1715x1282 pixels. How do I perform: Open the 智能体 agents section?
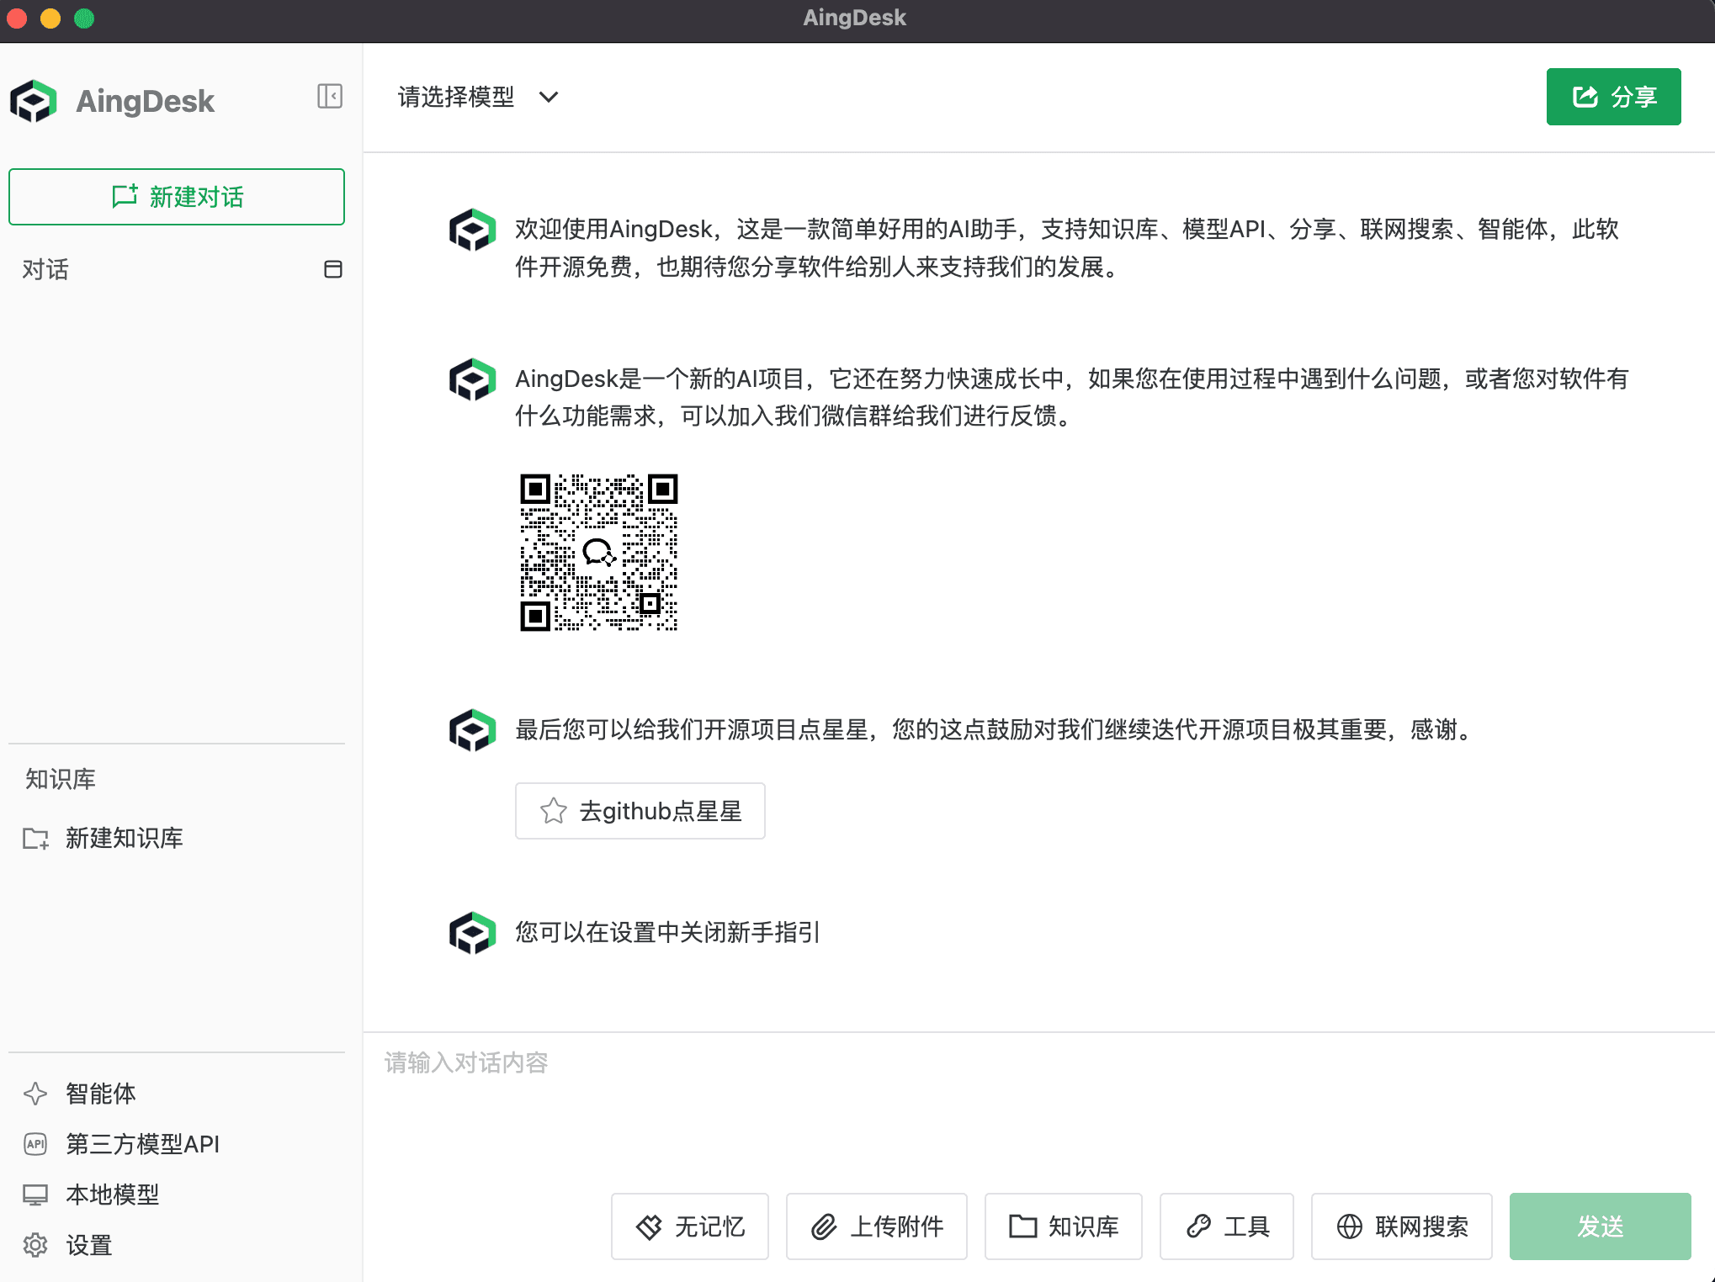point(80,1094)
